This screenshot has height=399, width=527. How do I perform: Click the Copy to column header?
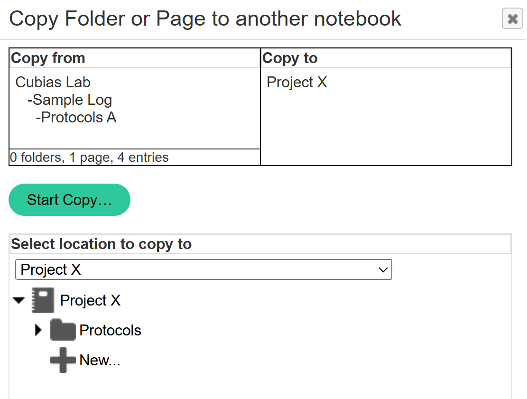coord(290,58)
